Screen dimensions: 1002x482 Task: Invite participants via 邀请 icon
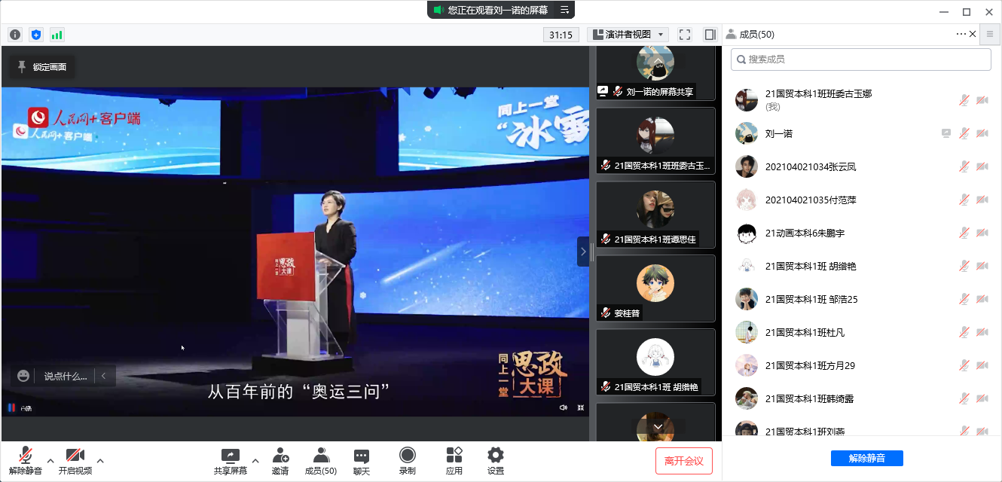tap(280, 461)
